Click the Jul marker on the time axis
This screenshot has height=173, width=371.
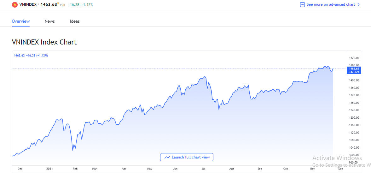pyautogui.click(x=204, y=169)
